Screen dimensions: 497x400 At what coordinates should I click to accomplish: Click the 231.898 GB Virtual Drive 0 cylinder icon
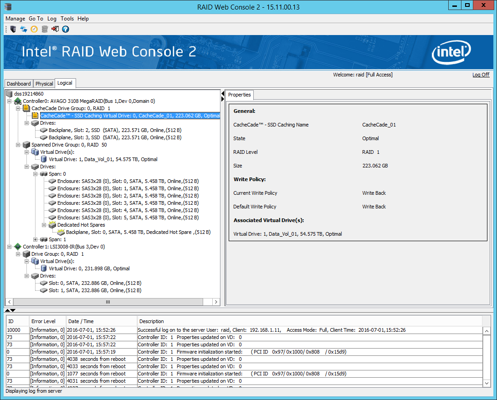(x=44, y=268)
